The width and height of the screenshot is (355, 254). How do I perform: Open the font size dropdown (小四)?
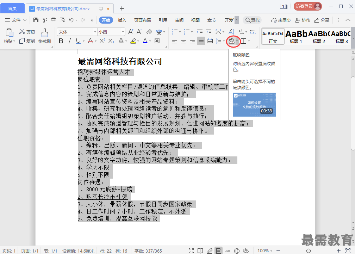123,32
